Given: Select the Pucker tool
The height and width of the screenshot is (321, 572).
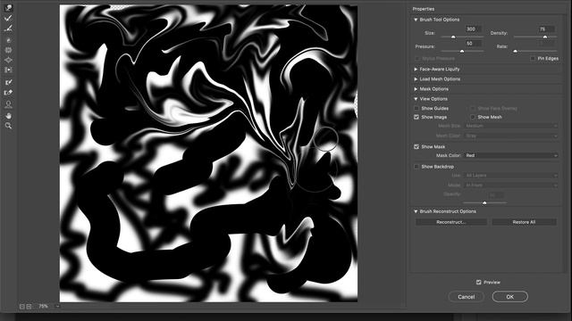Looking at the screenshot, I should [8, 50].
